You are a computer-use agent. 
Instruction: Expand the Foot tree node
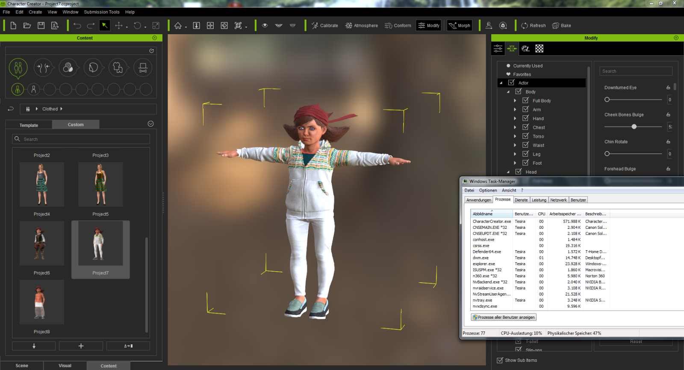(515, 163)
